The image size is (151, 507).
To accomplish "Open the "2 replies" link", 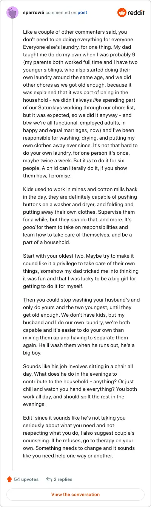I will point(62,479).
